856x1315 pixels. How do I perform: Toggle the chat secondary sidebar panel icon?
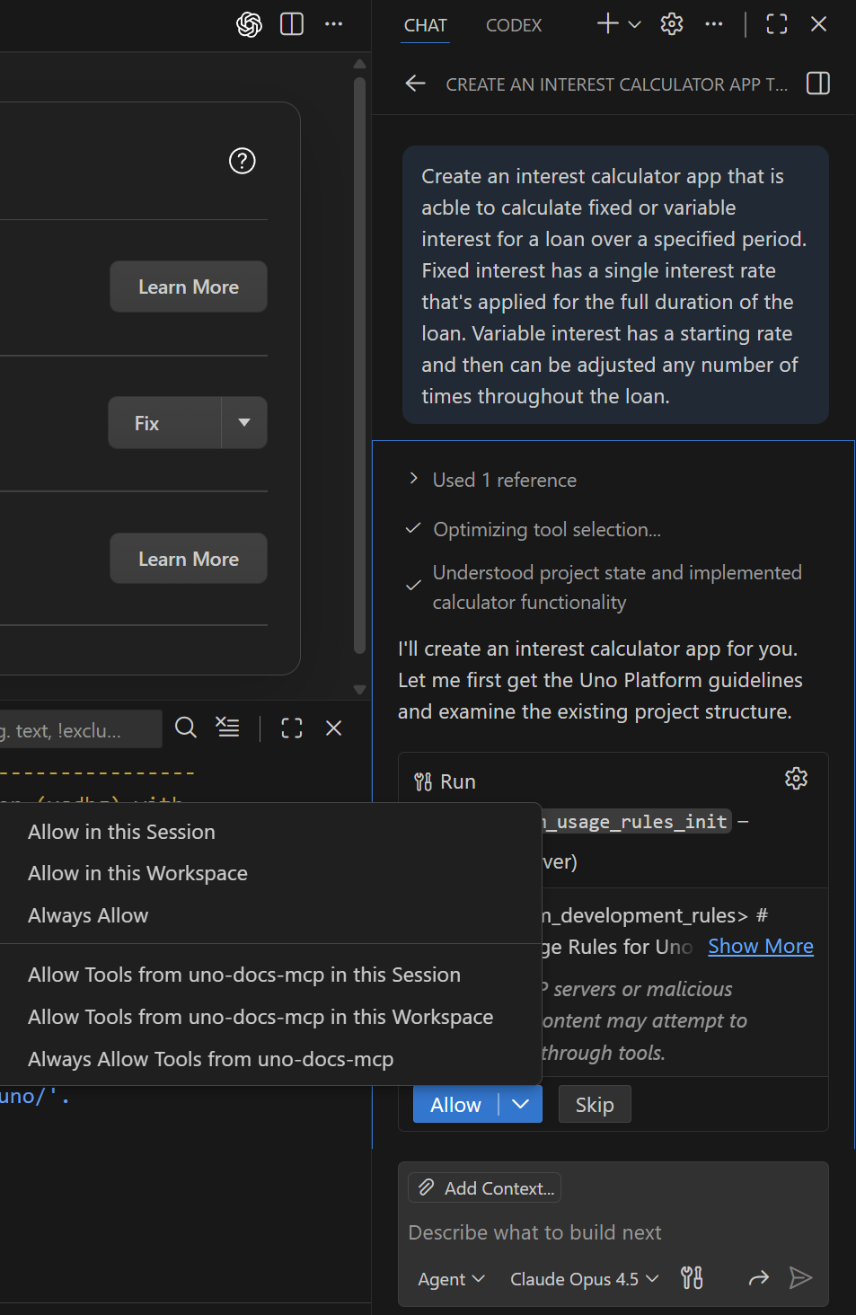tap(818, 84)
